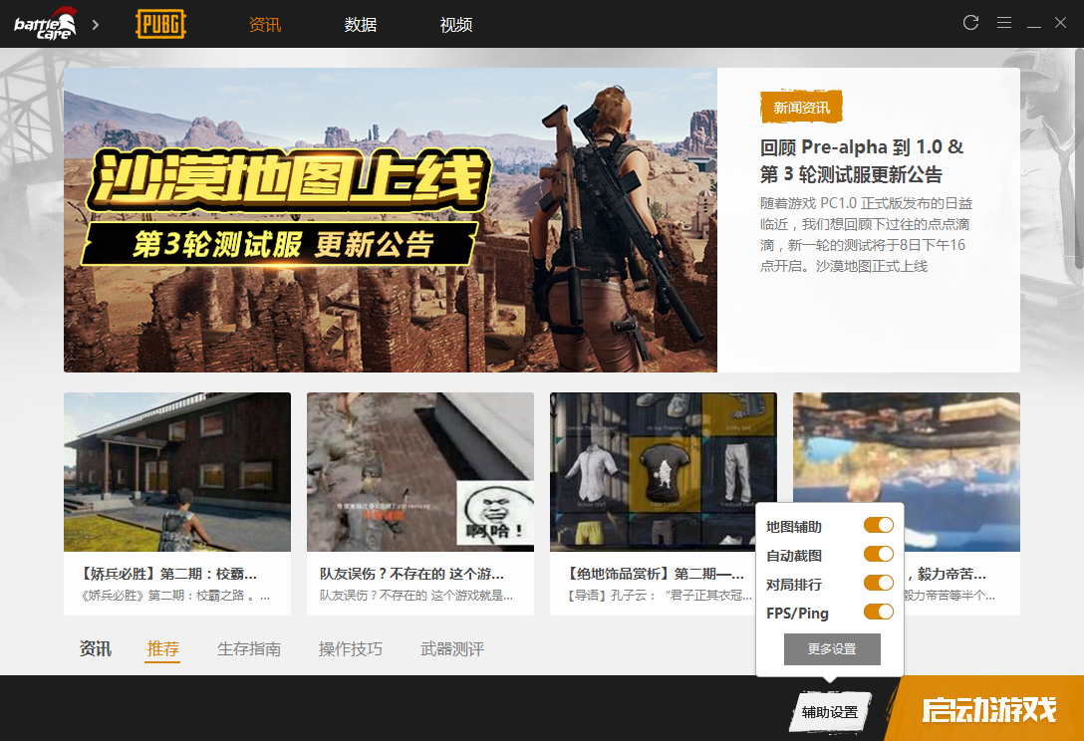Minimize the window
This screenshot has height=741, width=1084.
click(1034, 25)
